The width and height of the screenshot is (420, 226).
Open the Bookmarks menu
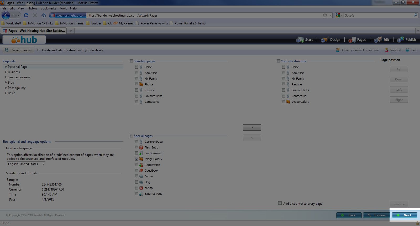[x=48, y=8]
